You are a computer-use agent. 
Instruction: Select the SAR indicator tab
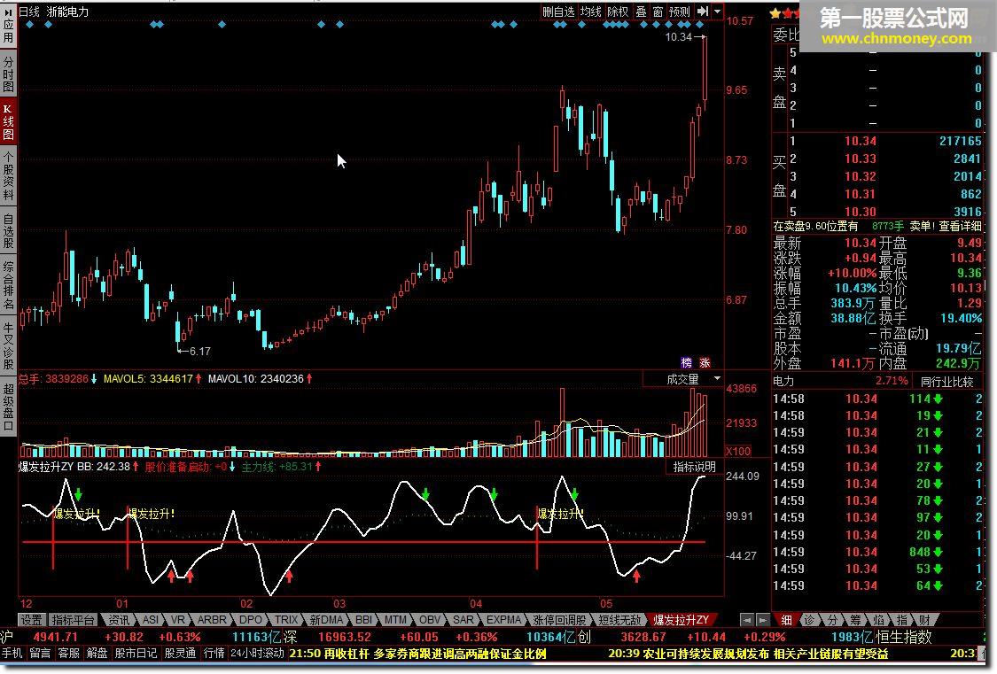coord(463,620)
